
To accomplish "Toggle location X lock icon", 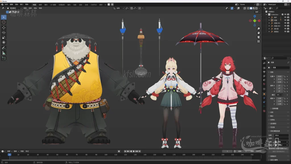I will pyautogui.click(x=284, y=76).
